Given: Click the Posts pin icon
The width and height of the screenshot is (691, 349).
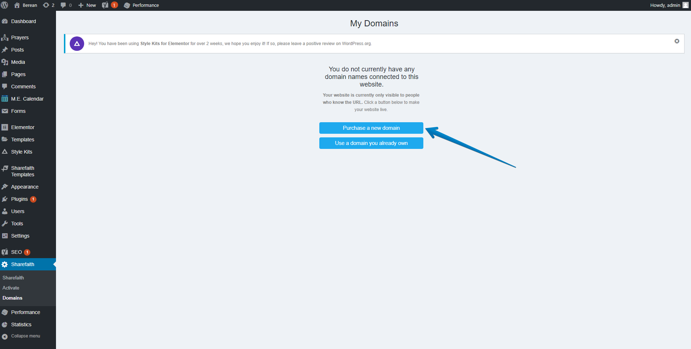Looking at the screenshot, I should pyautogui.click(x=5, y=50).
